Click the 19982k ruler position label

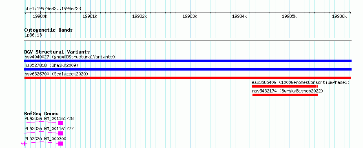click(x=139, y=16)
